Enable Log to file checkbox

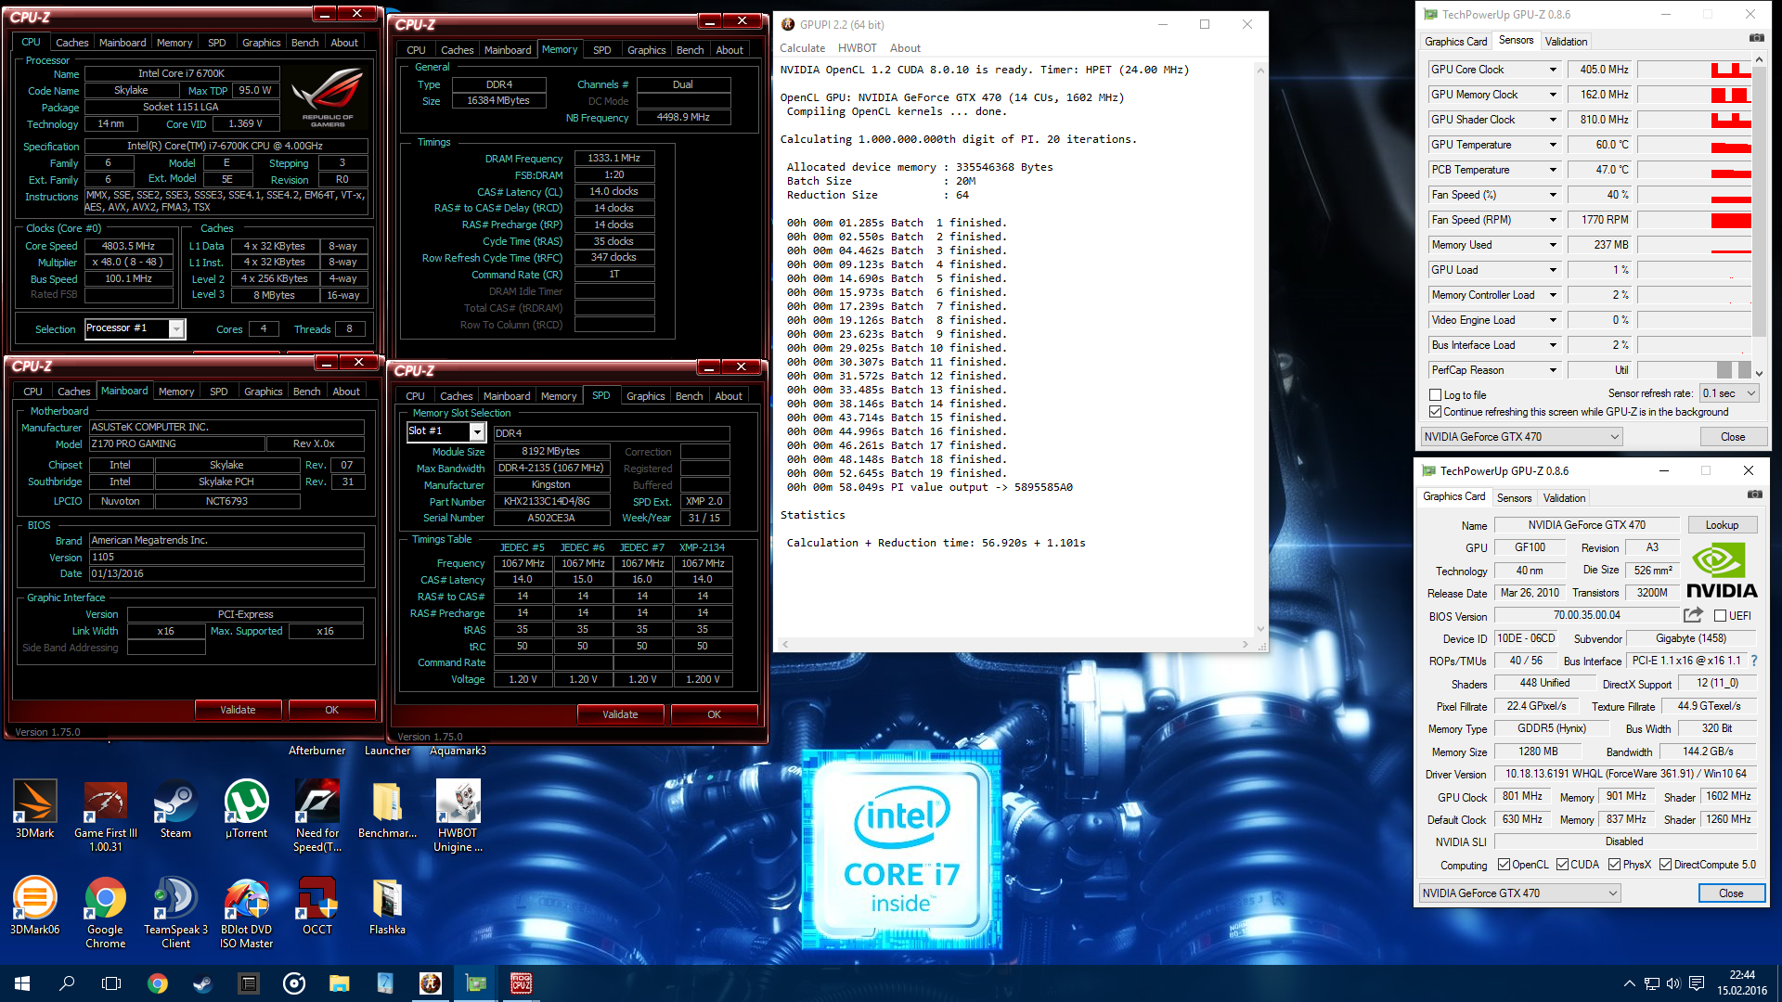(1435, 394)
